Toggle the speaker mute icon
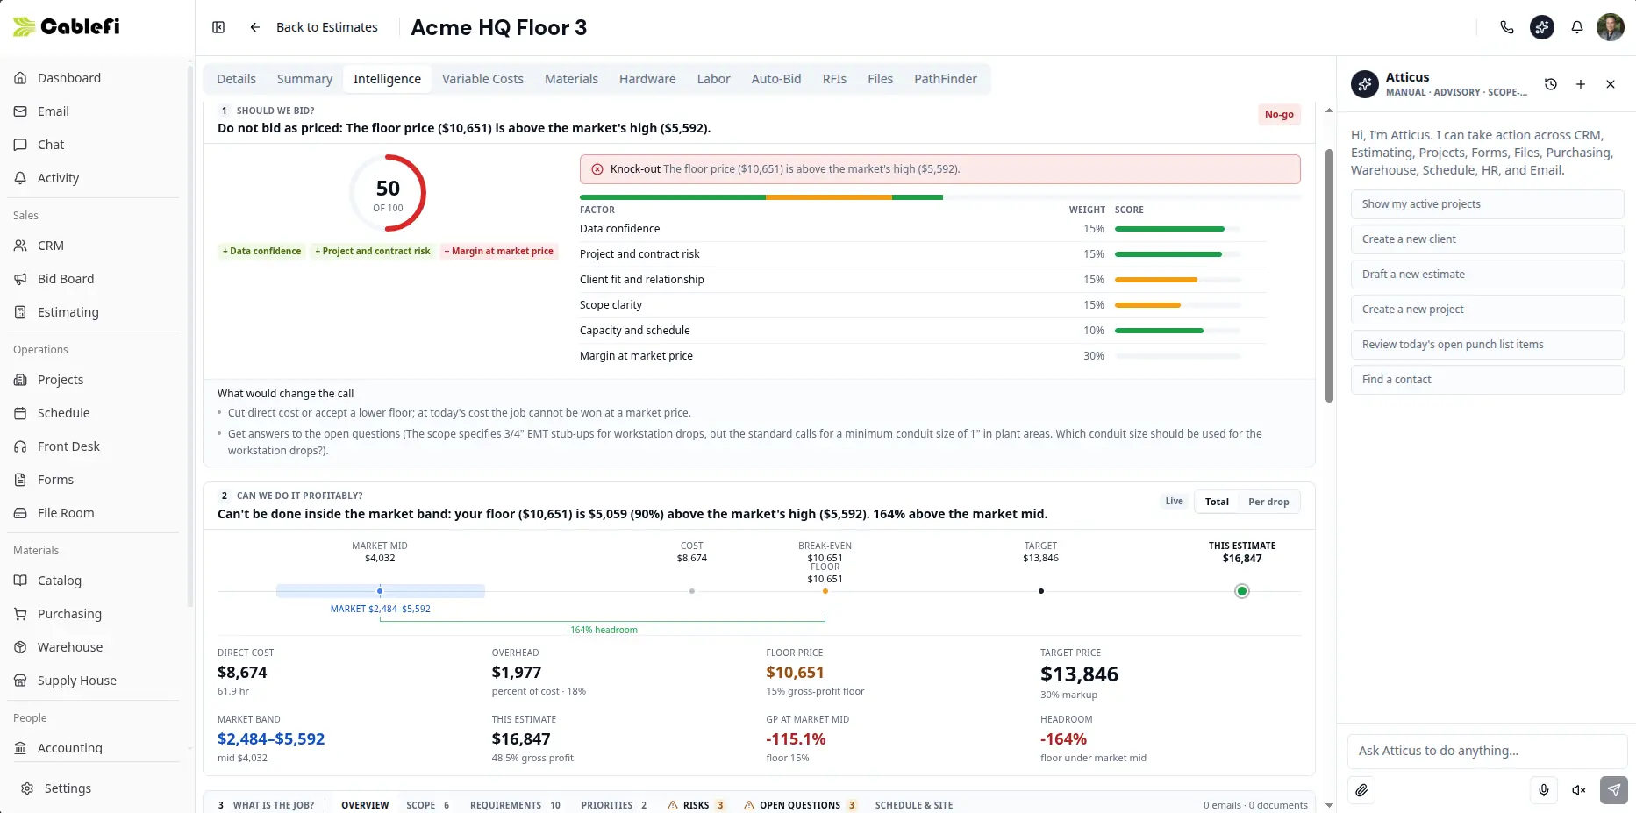1636x813 pixels. click(x=1579, y=790)
